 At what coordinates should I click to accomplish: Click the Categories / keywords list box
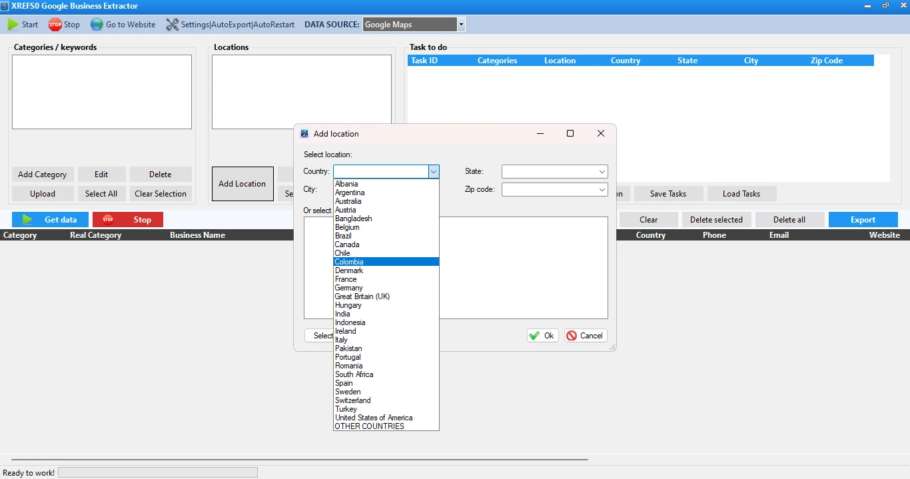(x=102, y=92)
